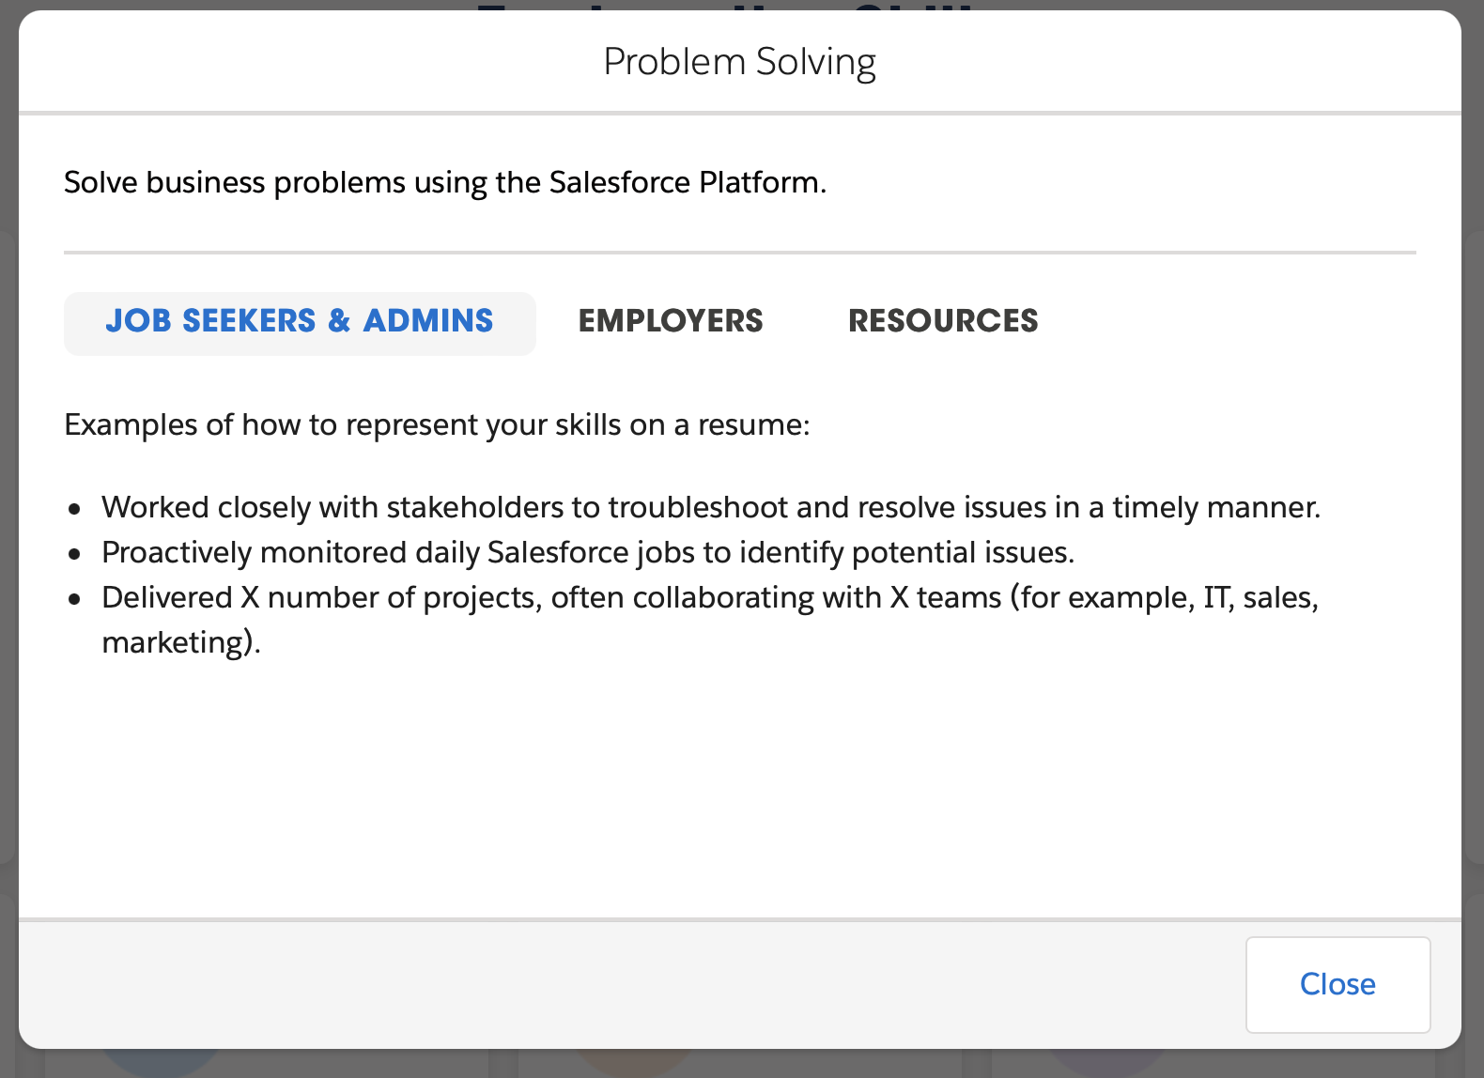Click the resume examples heading text
This screenshot has width=1484, height=1078.
pyautogui.click(x=437, y=424)
